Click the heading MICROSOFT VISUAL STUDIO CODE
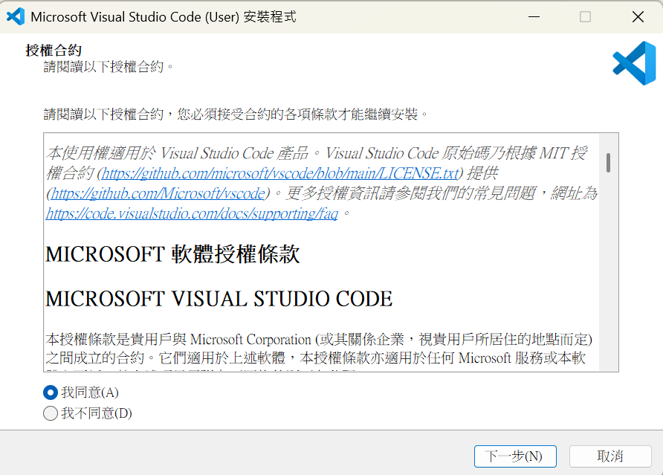Viewport: 663px width, 475px height. click(x=219, y=299)
